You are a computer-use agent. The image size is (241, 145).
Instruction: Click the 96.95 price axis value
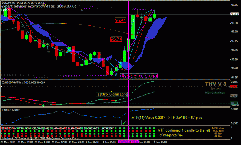[234, 5]
